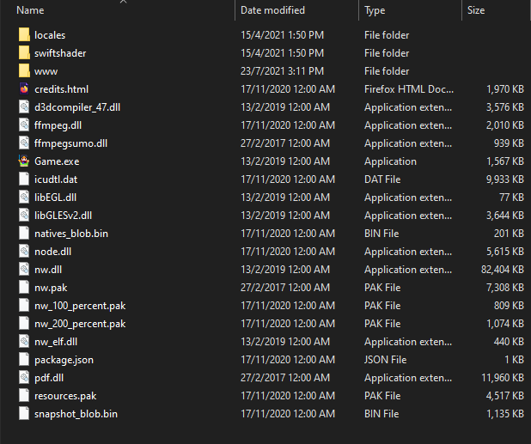
Task: Click the snapshot_blob.bin file icon
Action: [24, 414]
